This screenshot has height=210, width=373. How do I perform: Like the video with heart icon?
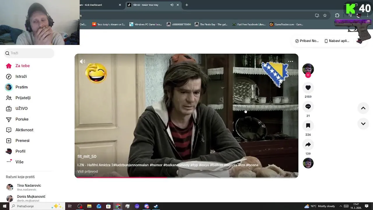(x=308, y=87)
